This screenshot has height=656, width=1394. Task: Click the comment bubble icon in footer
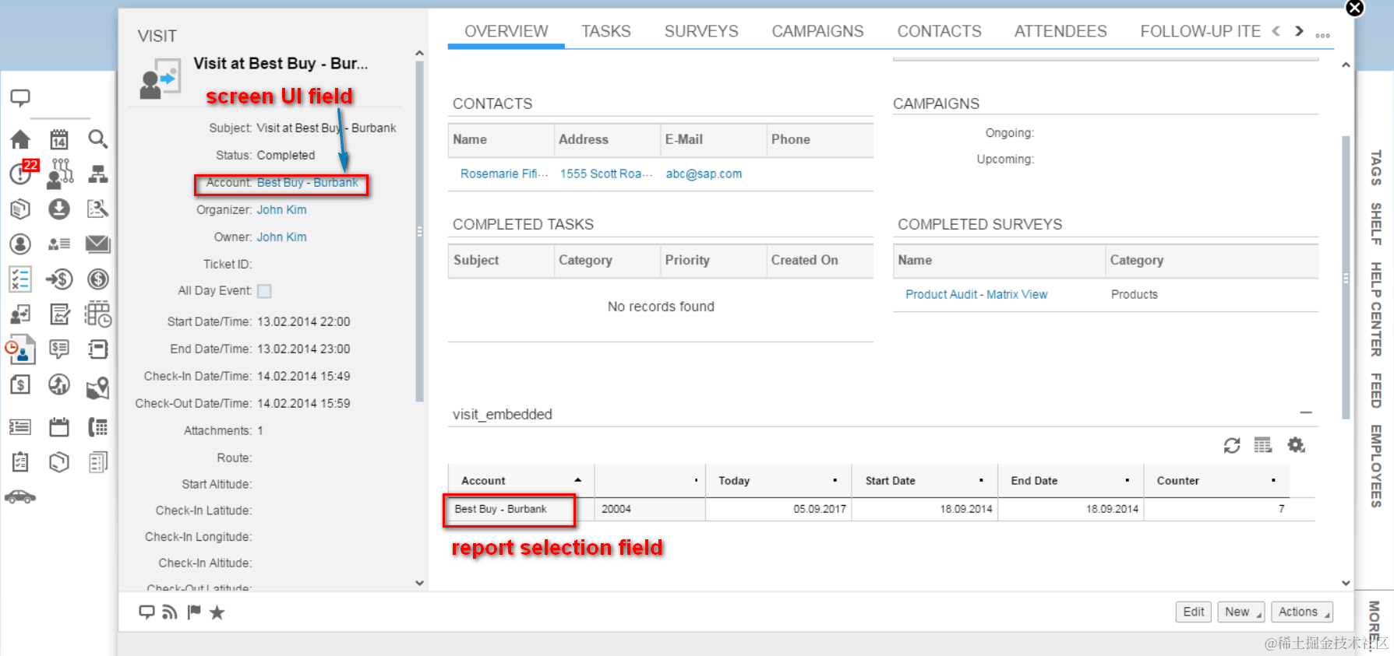click(146, 612)
